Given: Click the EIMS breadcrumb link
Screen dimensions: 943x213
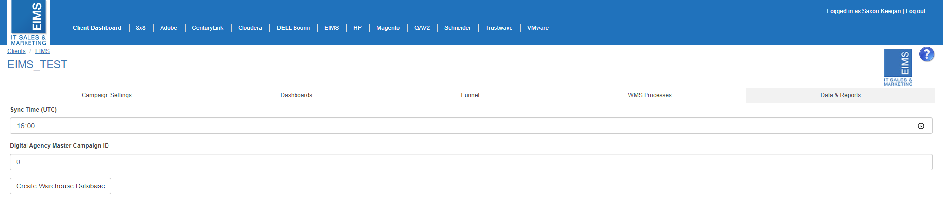Looking at the screenshot, I should coord(42,51).
